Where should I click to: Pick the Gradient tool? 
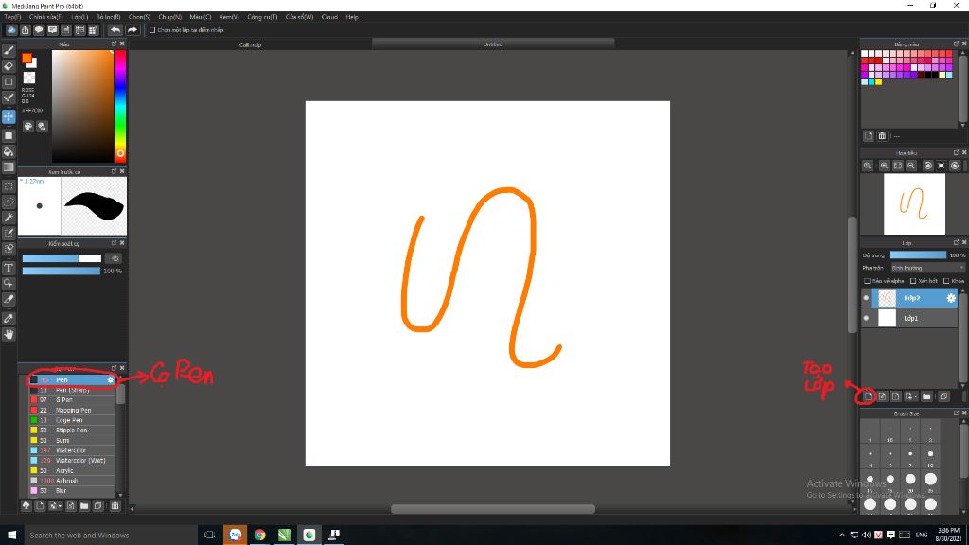click(9, 167)
